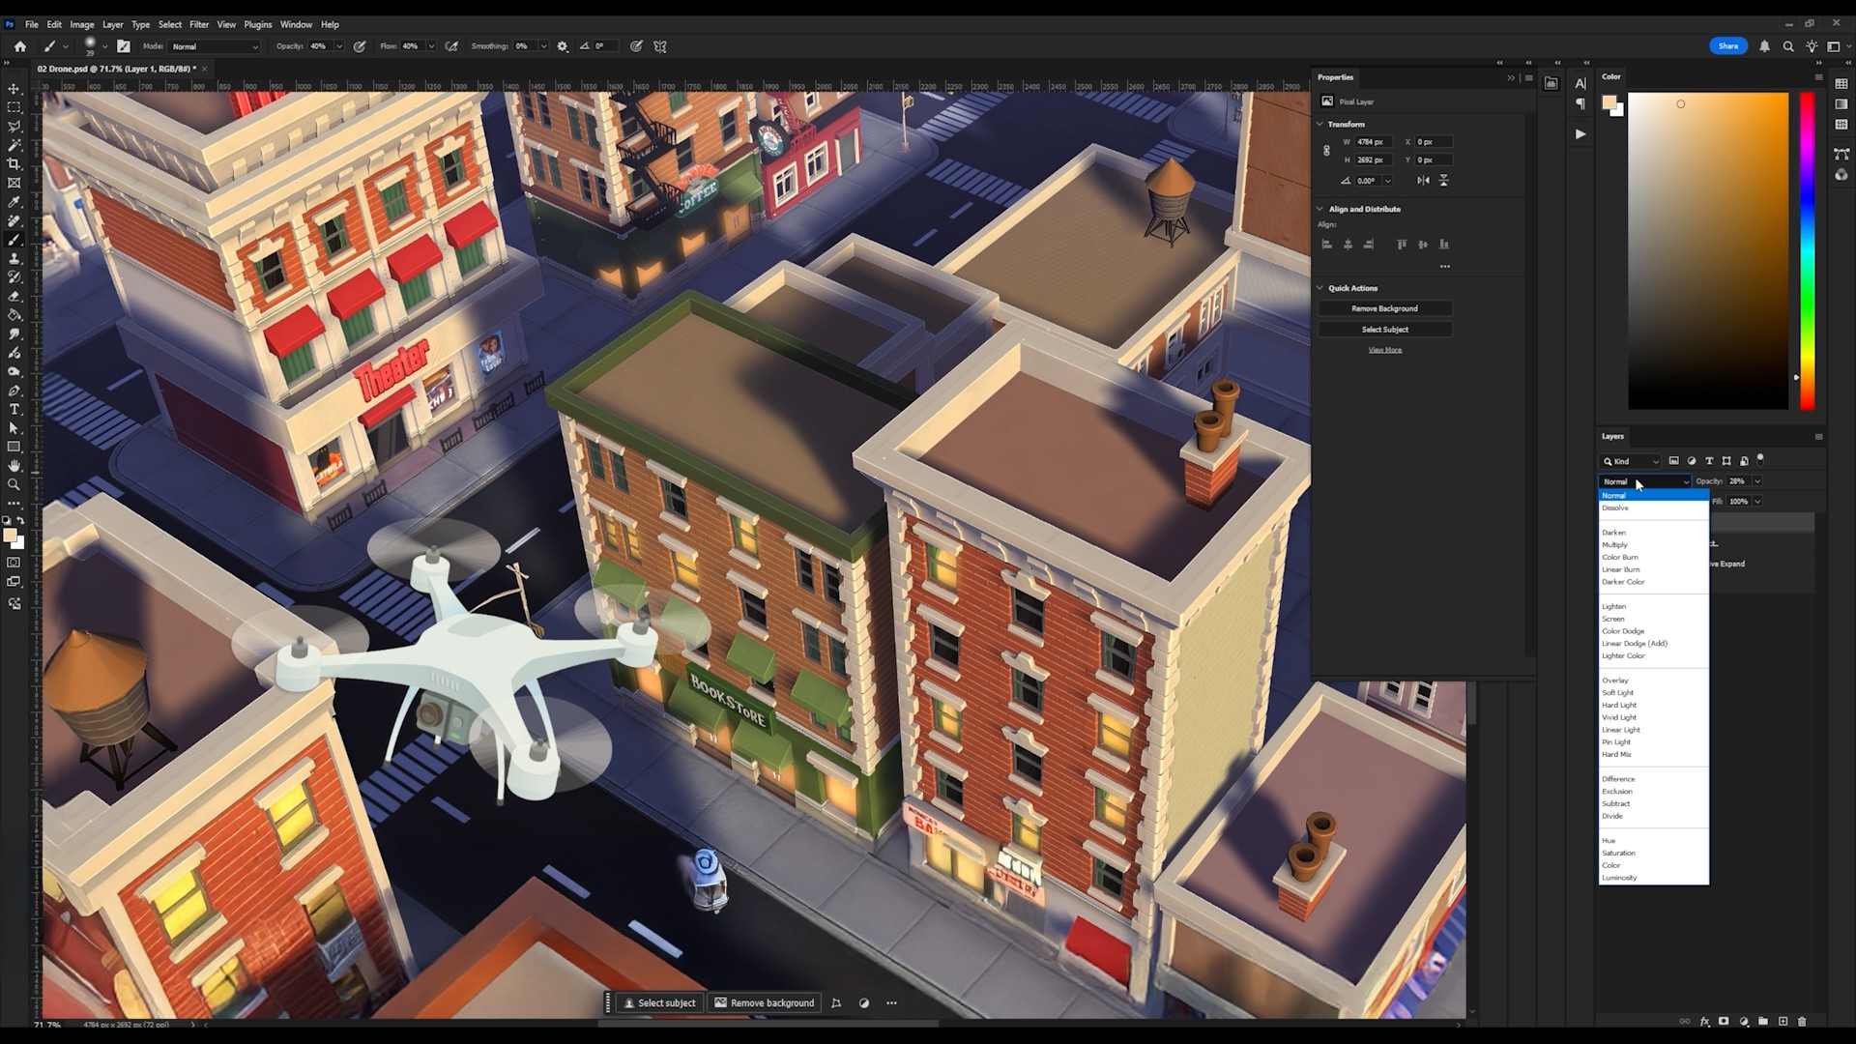Open the brush Mode dropdown
The image size is (1856, 1044).
pyautogui.click(x=215, y=46)
